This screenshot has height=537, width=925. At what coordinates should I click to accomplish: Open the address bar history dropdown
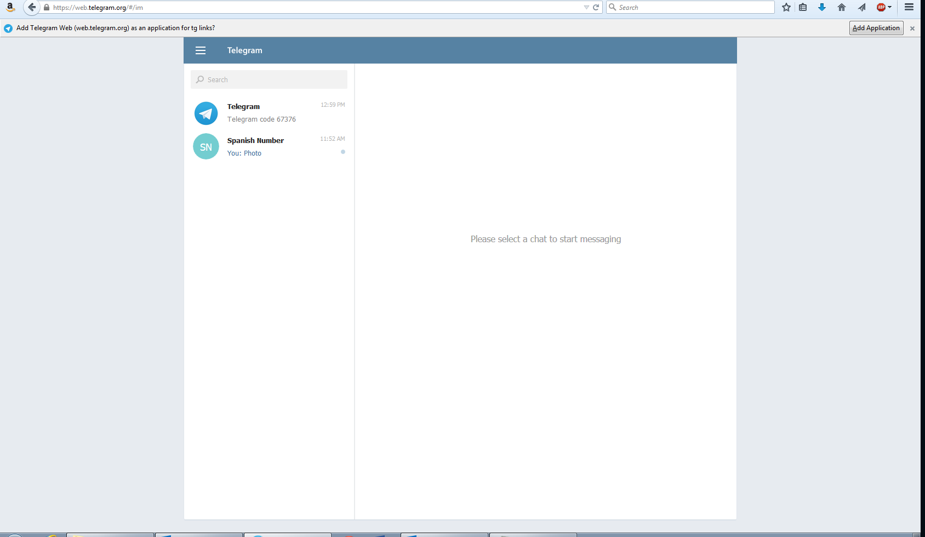[x=586, y=8]
